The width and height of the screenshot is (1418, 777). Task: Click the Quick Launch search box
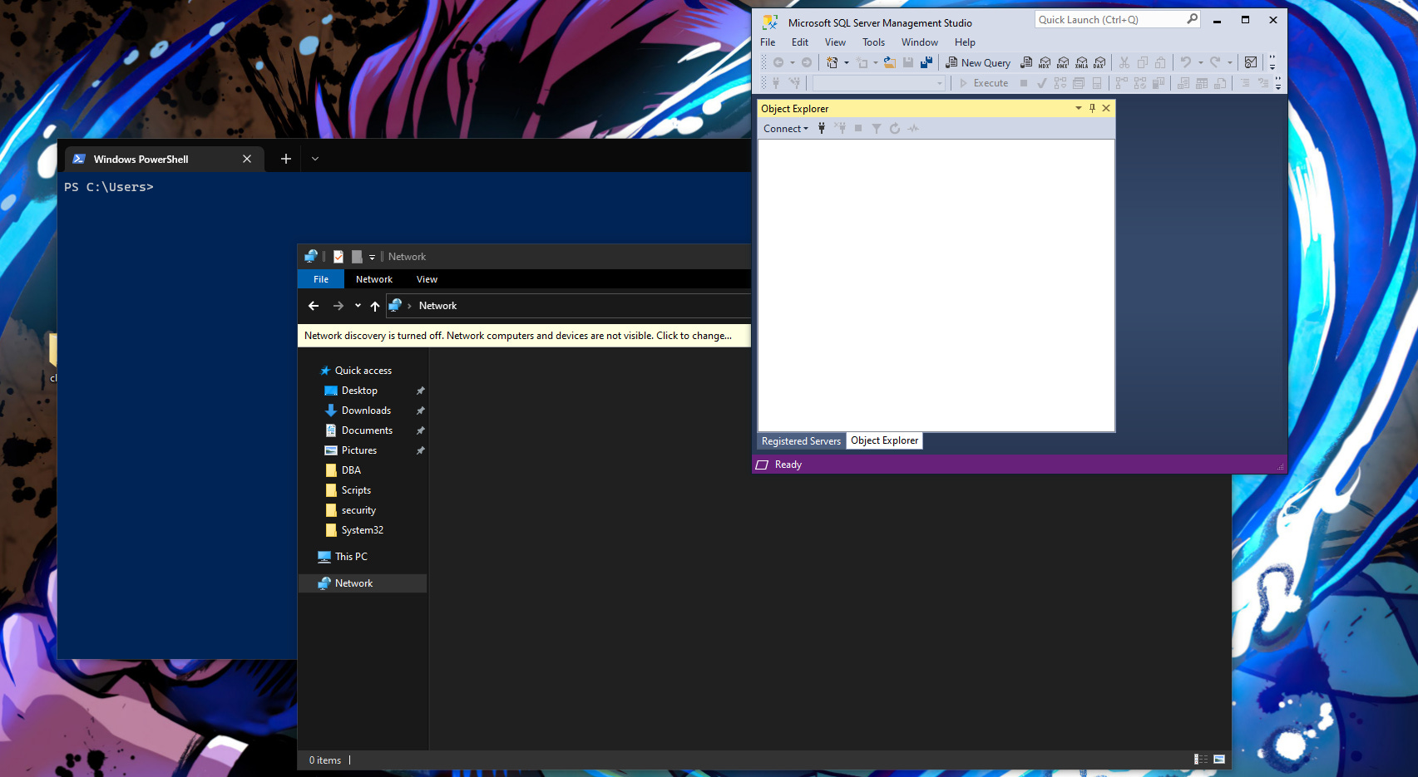(x=1114, y=18)
